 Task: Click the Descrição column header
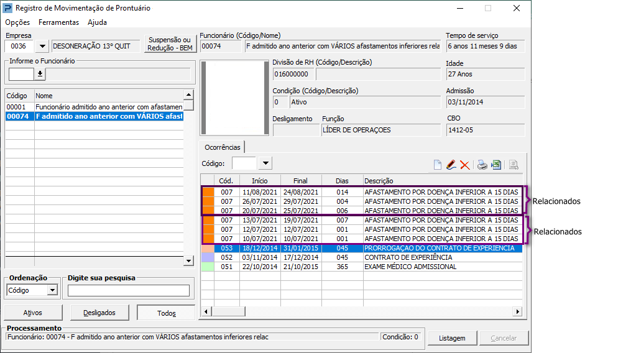443,181
